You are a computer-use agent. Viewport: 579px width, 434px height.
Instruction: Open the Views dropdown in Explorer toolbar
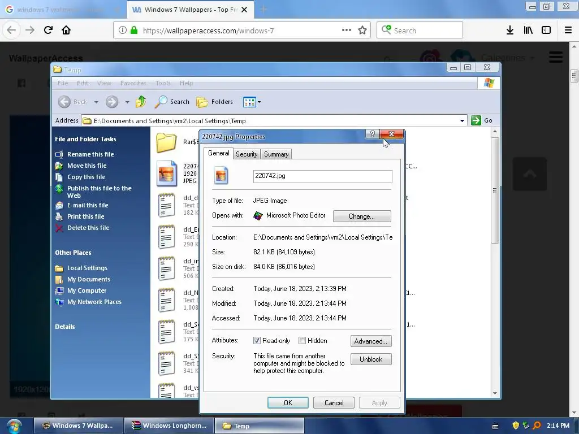(252, 102)
